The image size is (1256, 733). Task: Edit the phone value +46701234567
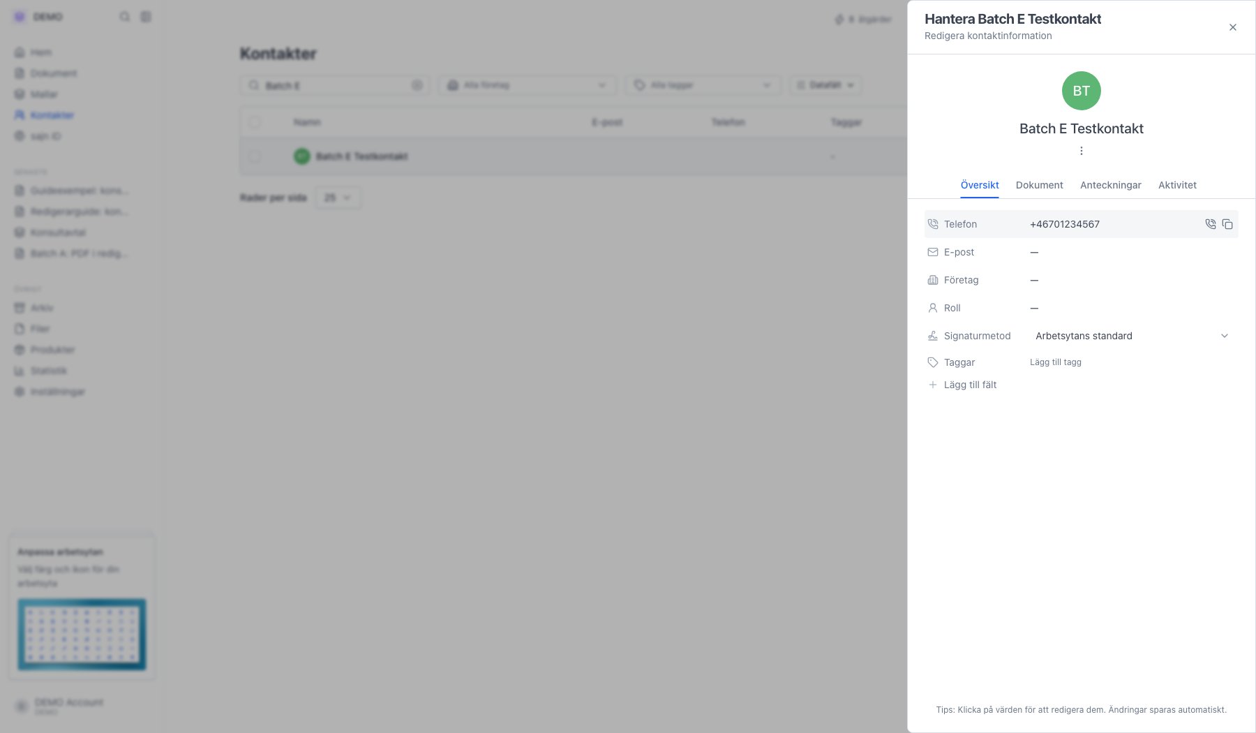tap(1064, 224)
